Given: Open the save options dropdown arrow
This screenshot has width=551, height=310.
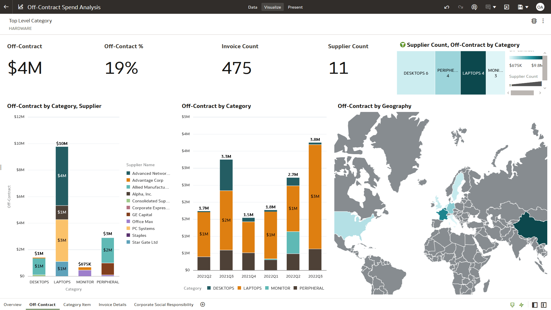Looking at the screenshot, I should tap(527, 7).
